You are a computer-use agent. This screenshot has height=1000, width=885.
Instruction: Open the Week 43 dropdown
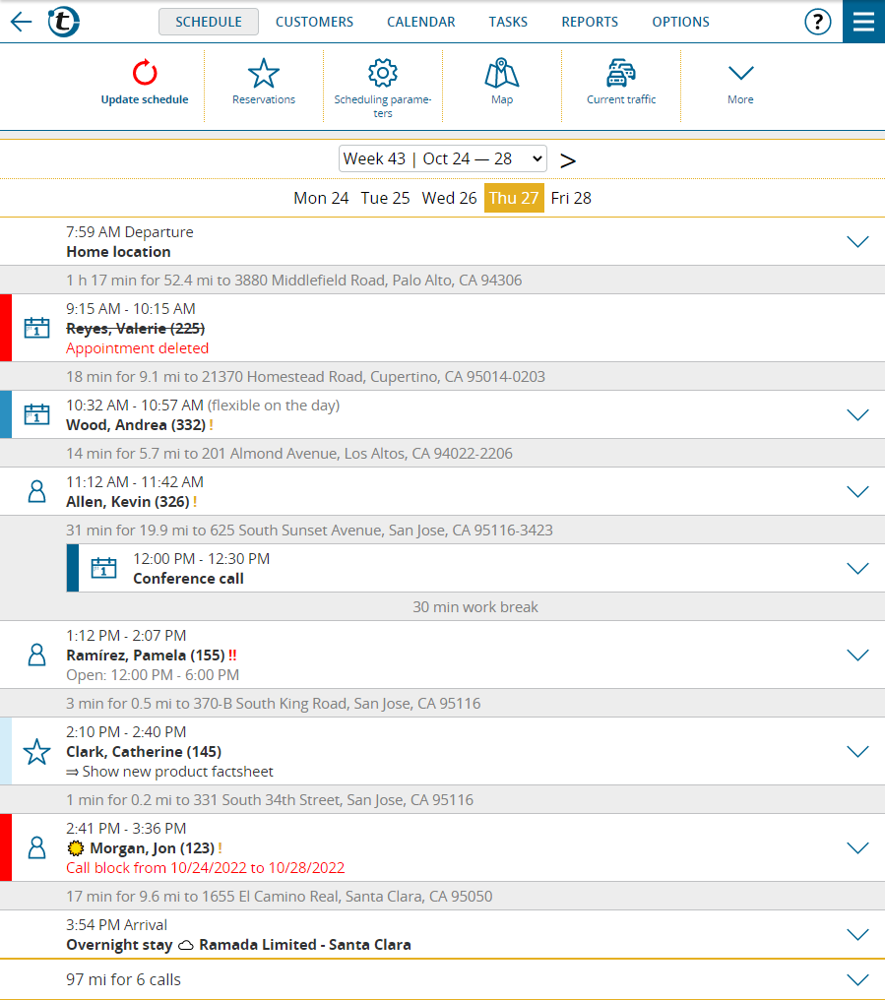pyautogui.click(x=442, y=158)
